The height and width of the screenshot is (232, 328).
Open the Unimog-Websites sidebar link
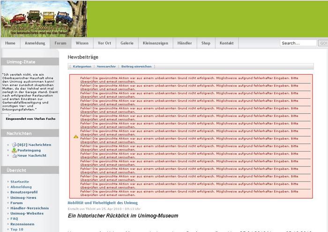coord(27,213)
